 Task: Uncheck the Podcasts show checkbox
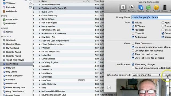click(x=133, y=30)
